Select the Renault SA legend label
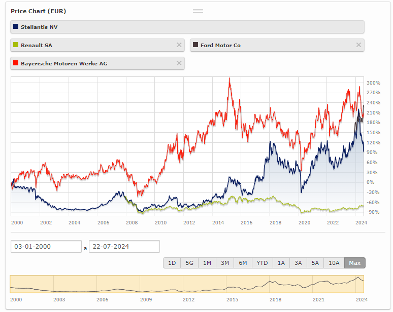The image size is (393, 312). coord(37,45)
